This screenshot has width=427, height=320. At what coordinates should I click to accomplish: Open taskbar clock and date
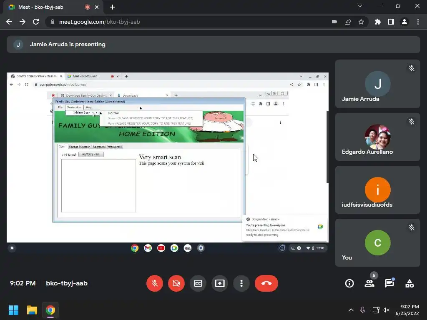pyautogui.click(x=408, y=310)
